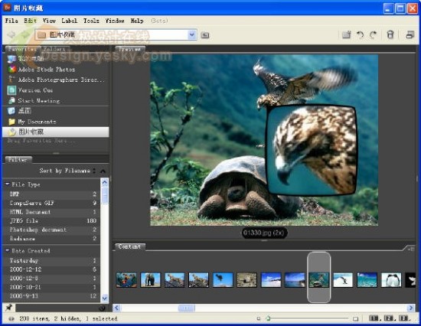
Task: Click the Go Forward arrow icon
Action: pos(25,34)
